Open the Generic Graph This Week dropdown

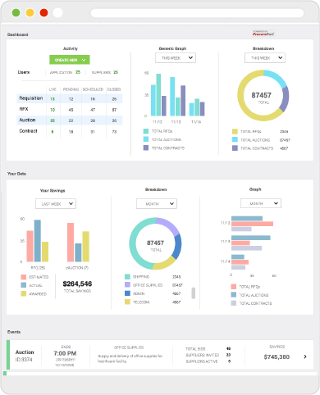[176, 58]
